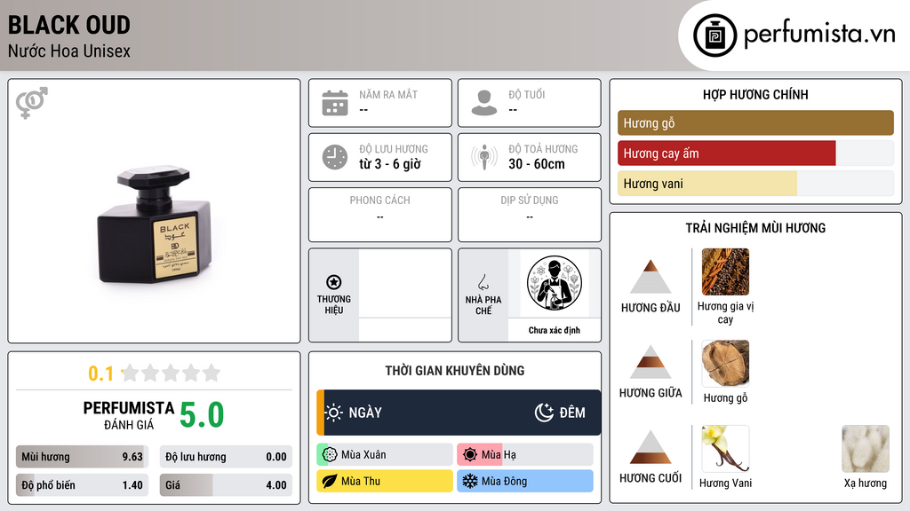The width and height of the screenshot is (910, 511).
Task: Click the sun icon for Mùa Hạ
Action: coord(470,455)
